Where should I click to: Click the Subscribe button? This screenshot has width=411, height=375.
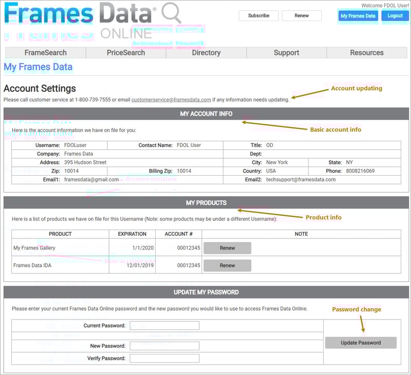(258, 16)
